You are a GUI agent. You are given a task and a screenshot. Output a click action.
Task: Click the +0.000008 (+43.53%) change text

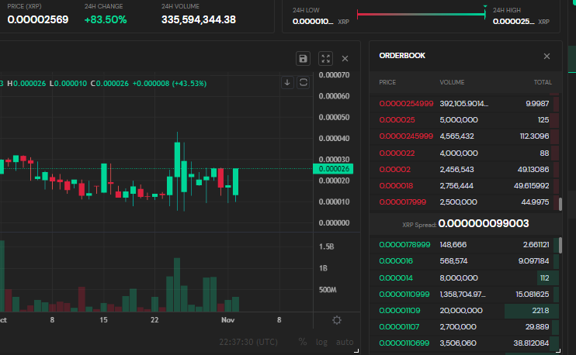169,84
